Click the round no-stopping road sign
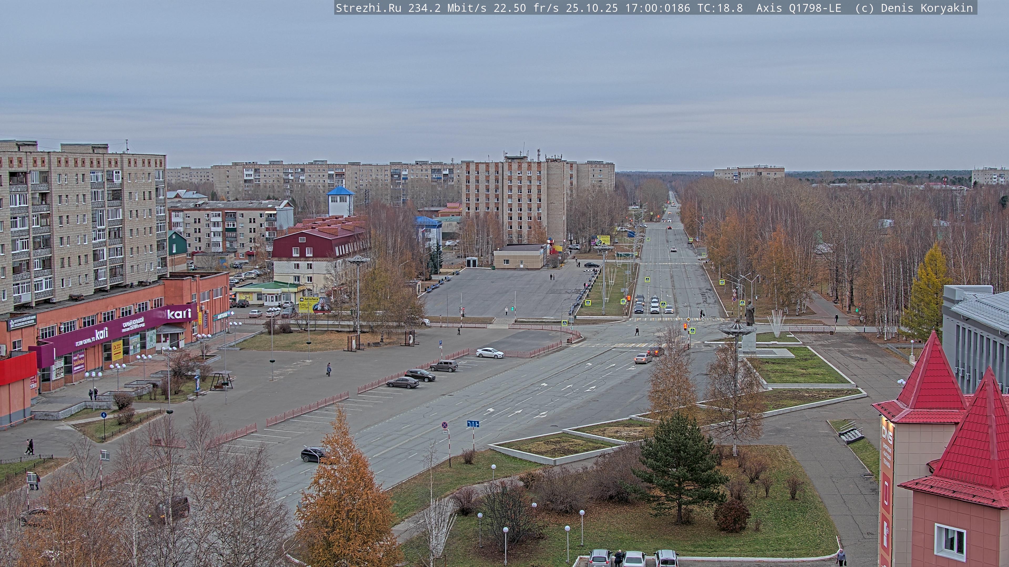Viewport: 1009px width, 567px height. click(445, 425)
